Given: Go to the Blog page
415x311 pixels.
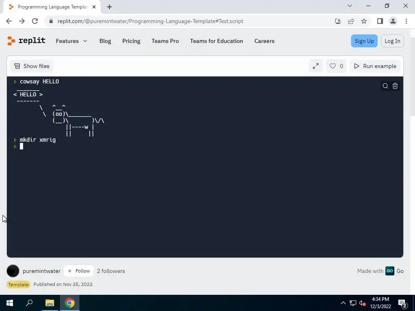Looking at the screenshot, I should coord(105,41).
